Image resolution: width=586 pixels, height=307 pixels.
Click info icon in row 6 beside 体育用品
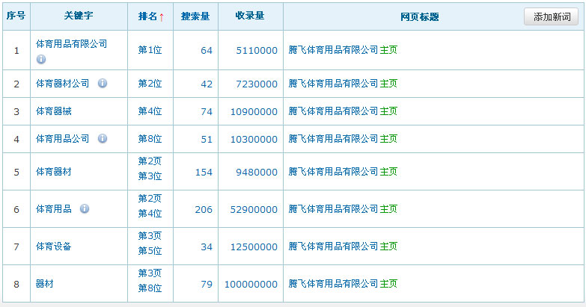tap(85, 208)
